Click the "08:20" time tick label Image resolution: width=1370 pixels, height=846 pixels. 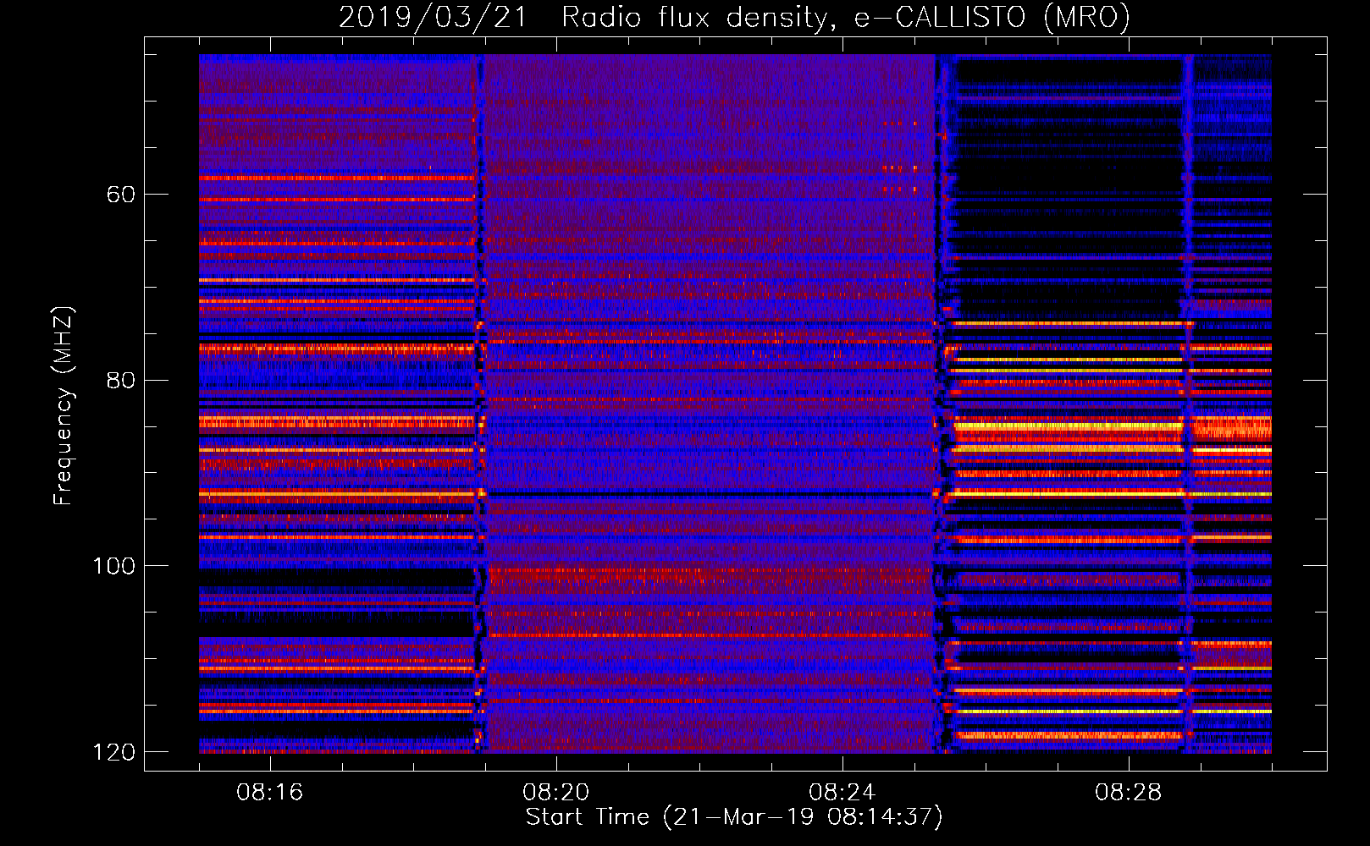click(x=556, y=793)
